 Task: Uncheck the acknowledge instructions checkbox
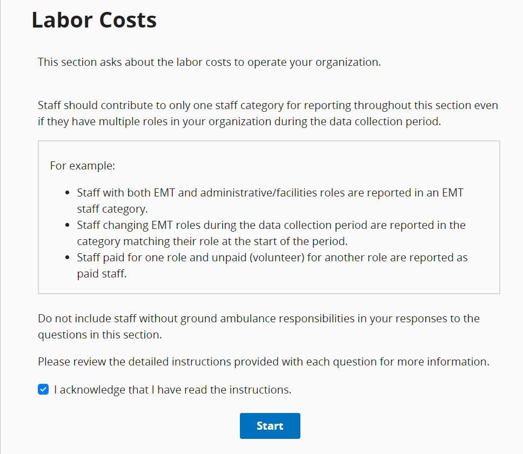tap(43, 389)
